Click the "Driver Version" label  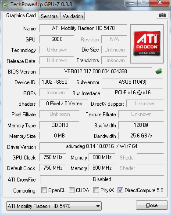(21, 147)
